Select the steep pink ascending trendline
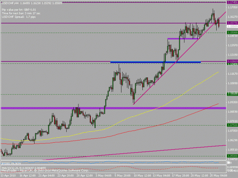This screenshot has width=238, height=178. tap(180, 58)
